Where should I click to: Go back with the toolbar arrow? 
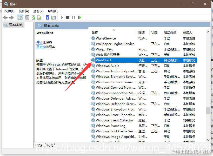(x=5, y=17)
